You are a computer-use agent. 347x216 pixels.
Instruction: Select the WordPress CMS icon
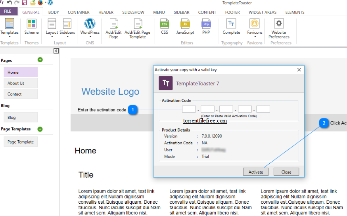[90, 24]
